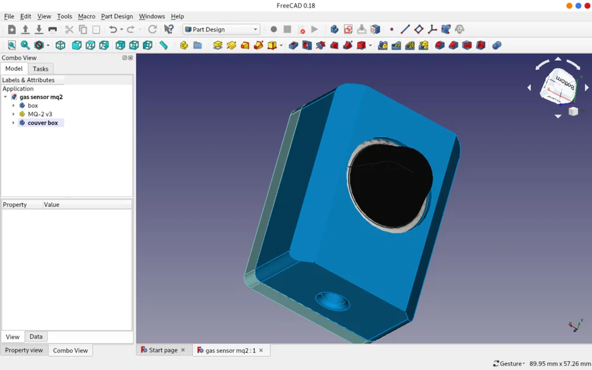Close the gas sensor mq2 document tab
This screenshot has height=370, width=592.
point(261,350)
